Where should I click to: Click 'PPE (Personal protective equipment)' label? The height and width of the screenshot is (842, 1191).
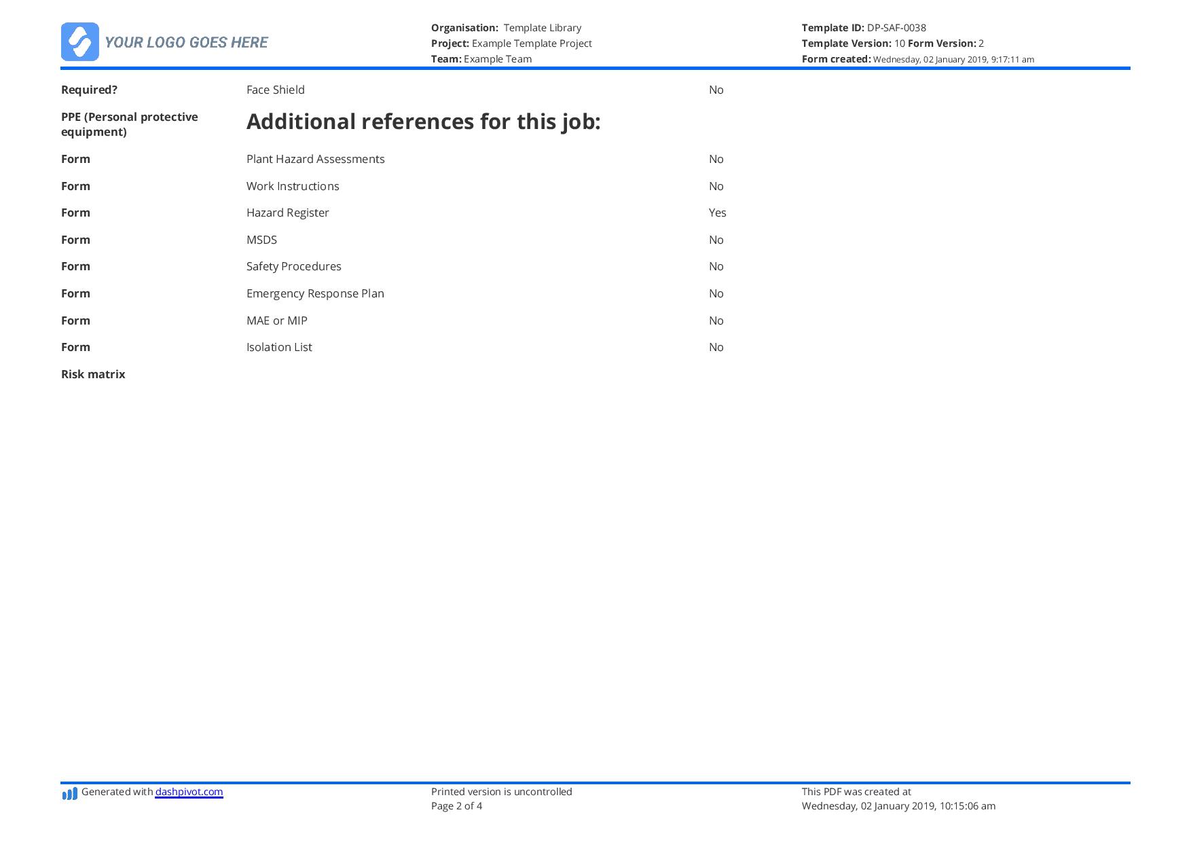(130, 124)
